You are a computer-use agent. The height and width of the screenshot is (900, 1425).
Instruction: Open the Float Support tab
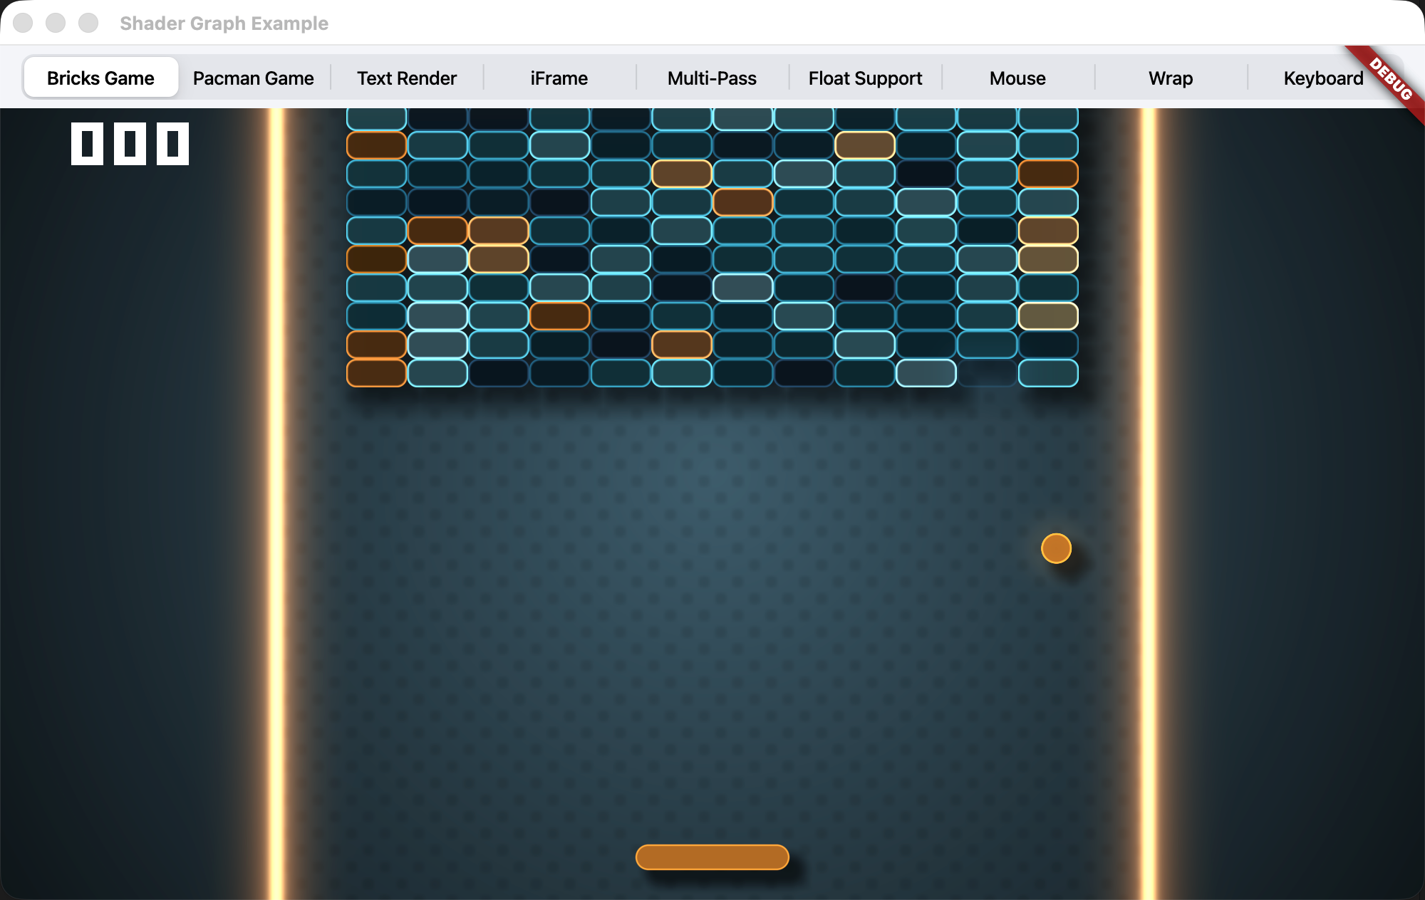(865, 78)
